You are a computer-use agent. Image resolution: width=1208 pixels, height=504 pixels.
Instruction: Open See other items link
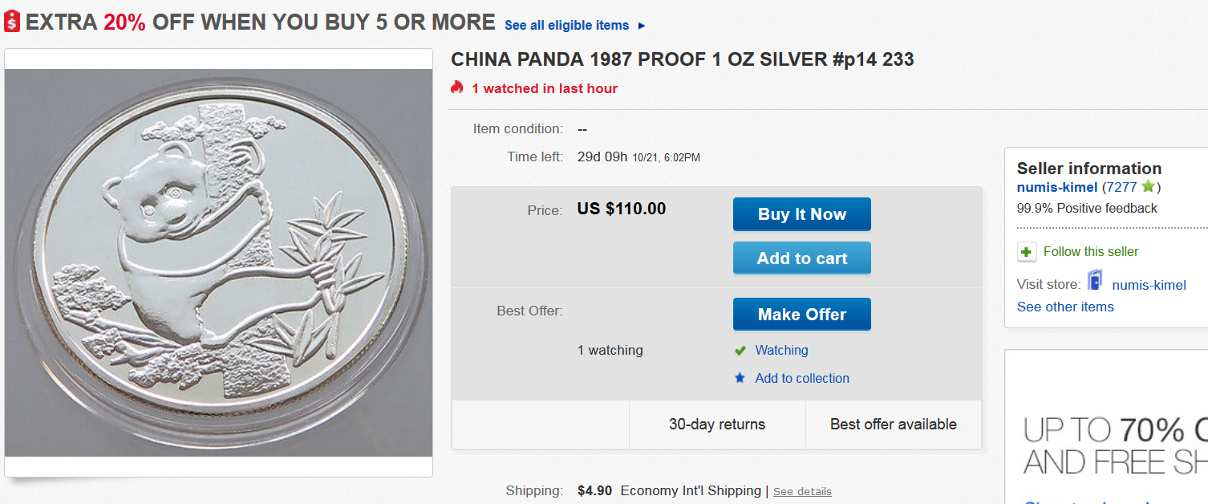tap(1065, 307)
